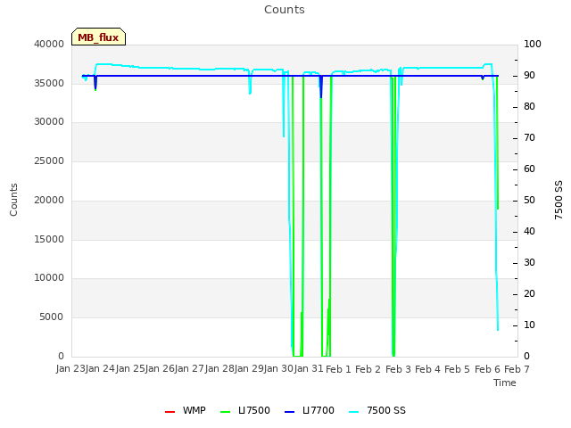571x428 pixels.
Task: Click the 80 right axis tick label
Action: tap(529, 107)
